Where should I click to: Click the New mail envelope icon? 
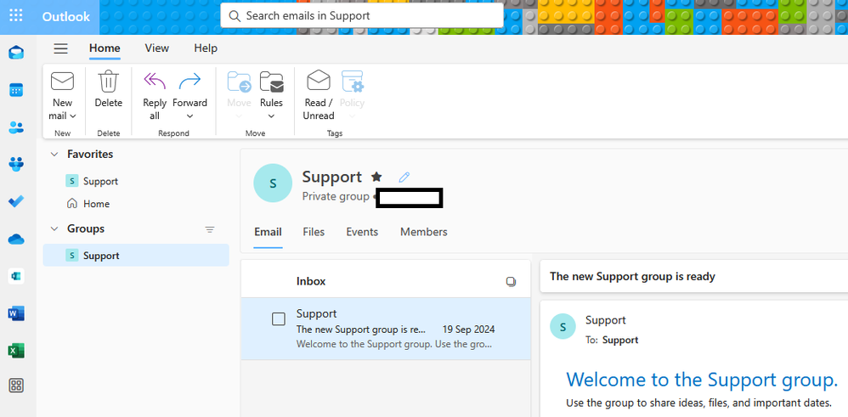click(62, 82)
